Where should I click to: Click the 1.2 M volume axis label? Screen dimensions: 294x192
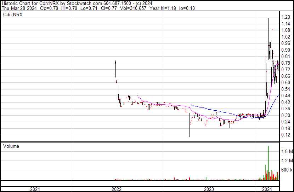pos(287,161)
